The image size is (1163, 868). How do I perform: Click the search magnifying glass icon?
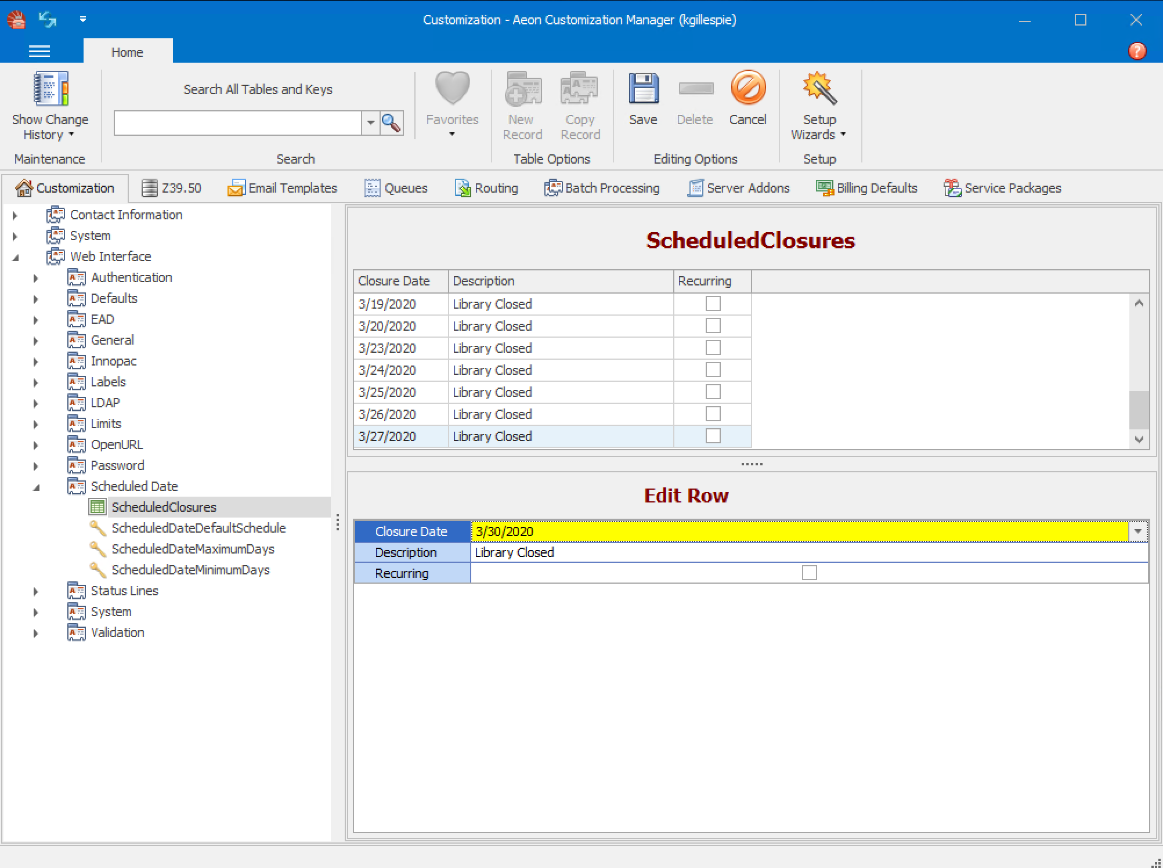click(391, 122)
